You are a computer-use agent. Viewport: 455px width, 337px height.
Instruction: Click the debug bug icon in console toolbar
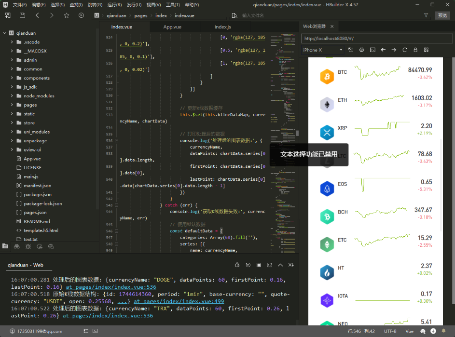pyautogui.click(x=237, y=265)
